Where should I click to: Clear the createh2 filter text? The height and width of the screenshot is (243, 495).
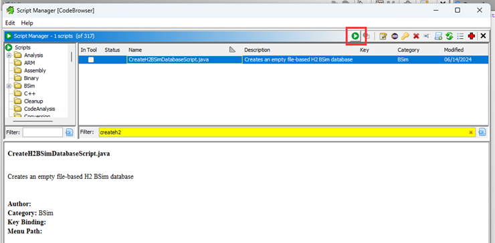coord(471,132)
